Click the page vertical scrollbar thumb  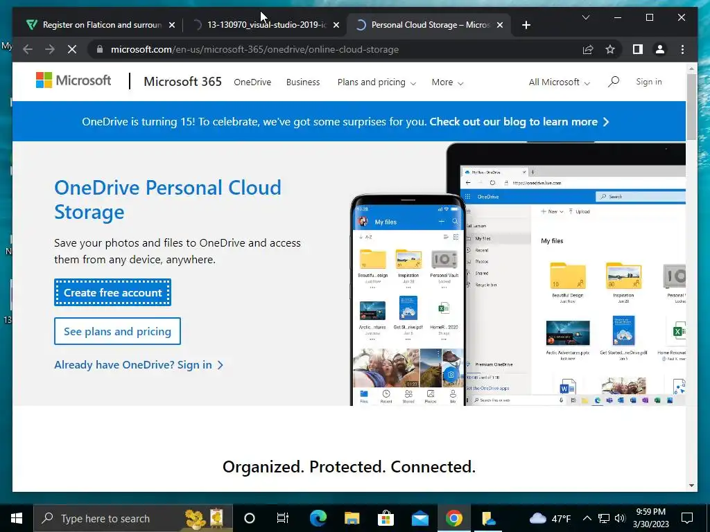[x=691, y=106]
